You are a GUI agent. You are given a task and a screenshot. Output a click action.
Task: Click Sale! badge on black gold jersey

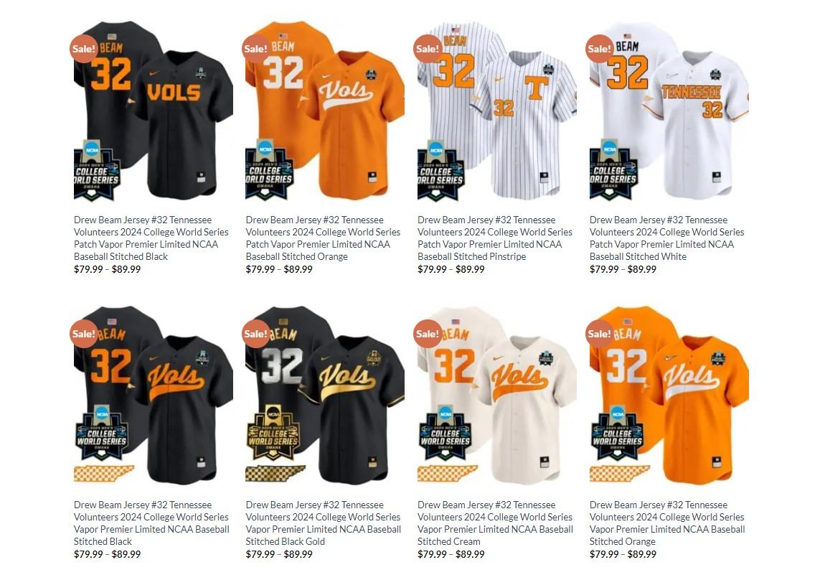(255, 334)
